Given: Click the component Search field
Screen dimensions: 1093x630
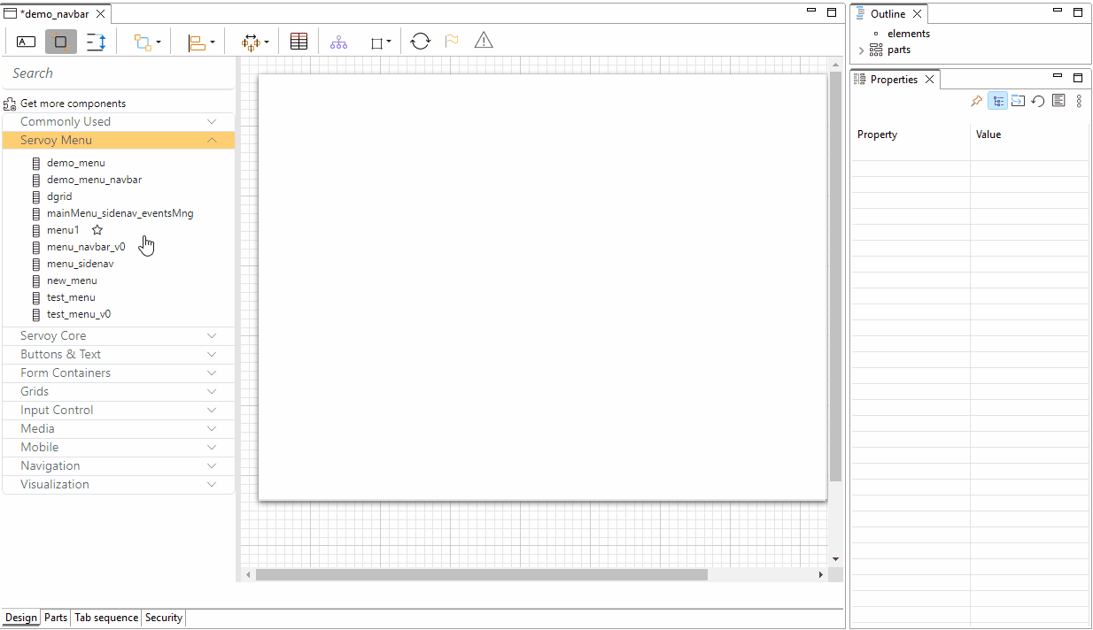Looking at the screenshot, I should click(119, 73).
